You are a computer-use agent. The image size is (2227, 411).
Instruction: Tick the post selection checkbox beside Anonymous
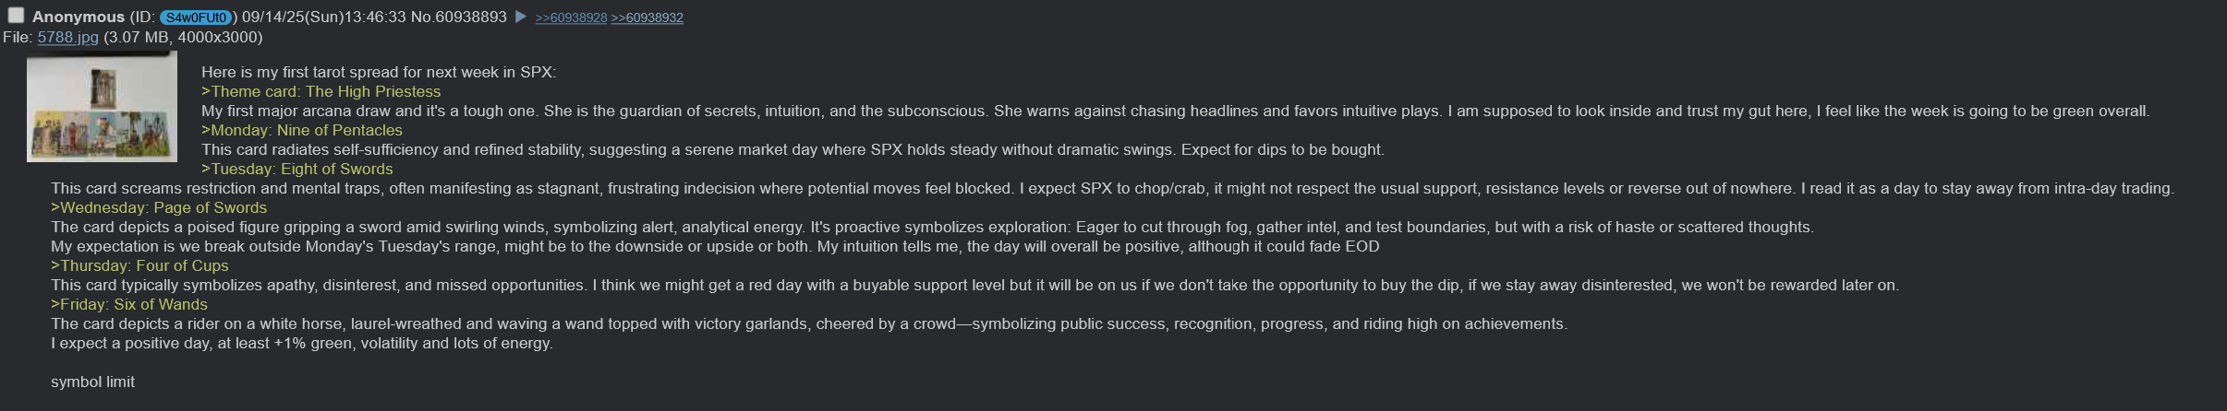point(16,16)
